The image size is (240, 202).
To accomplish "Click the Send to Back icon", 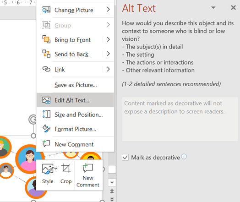I will click(46, 54).
